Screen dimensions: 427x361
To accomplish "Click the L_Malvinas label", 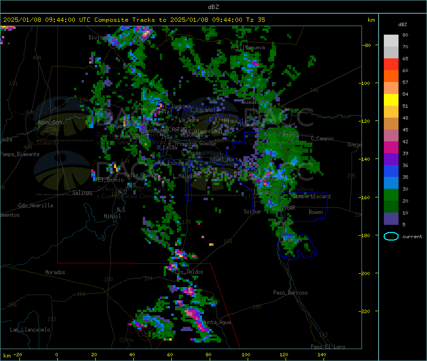I will (187, 176).
